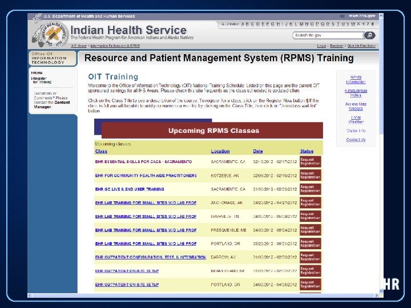Open the Contact Us link
Screen dimensions: 411x308
(x=356, y=140)
